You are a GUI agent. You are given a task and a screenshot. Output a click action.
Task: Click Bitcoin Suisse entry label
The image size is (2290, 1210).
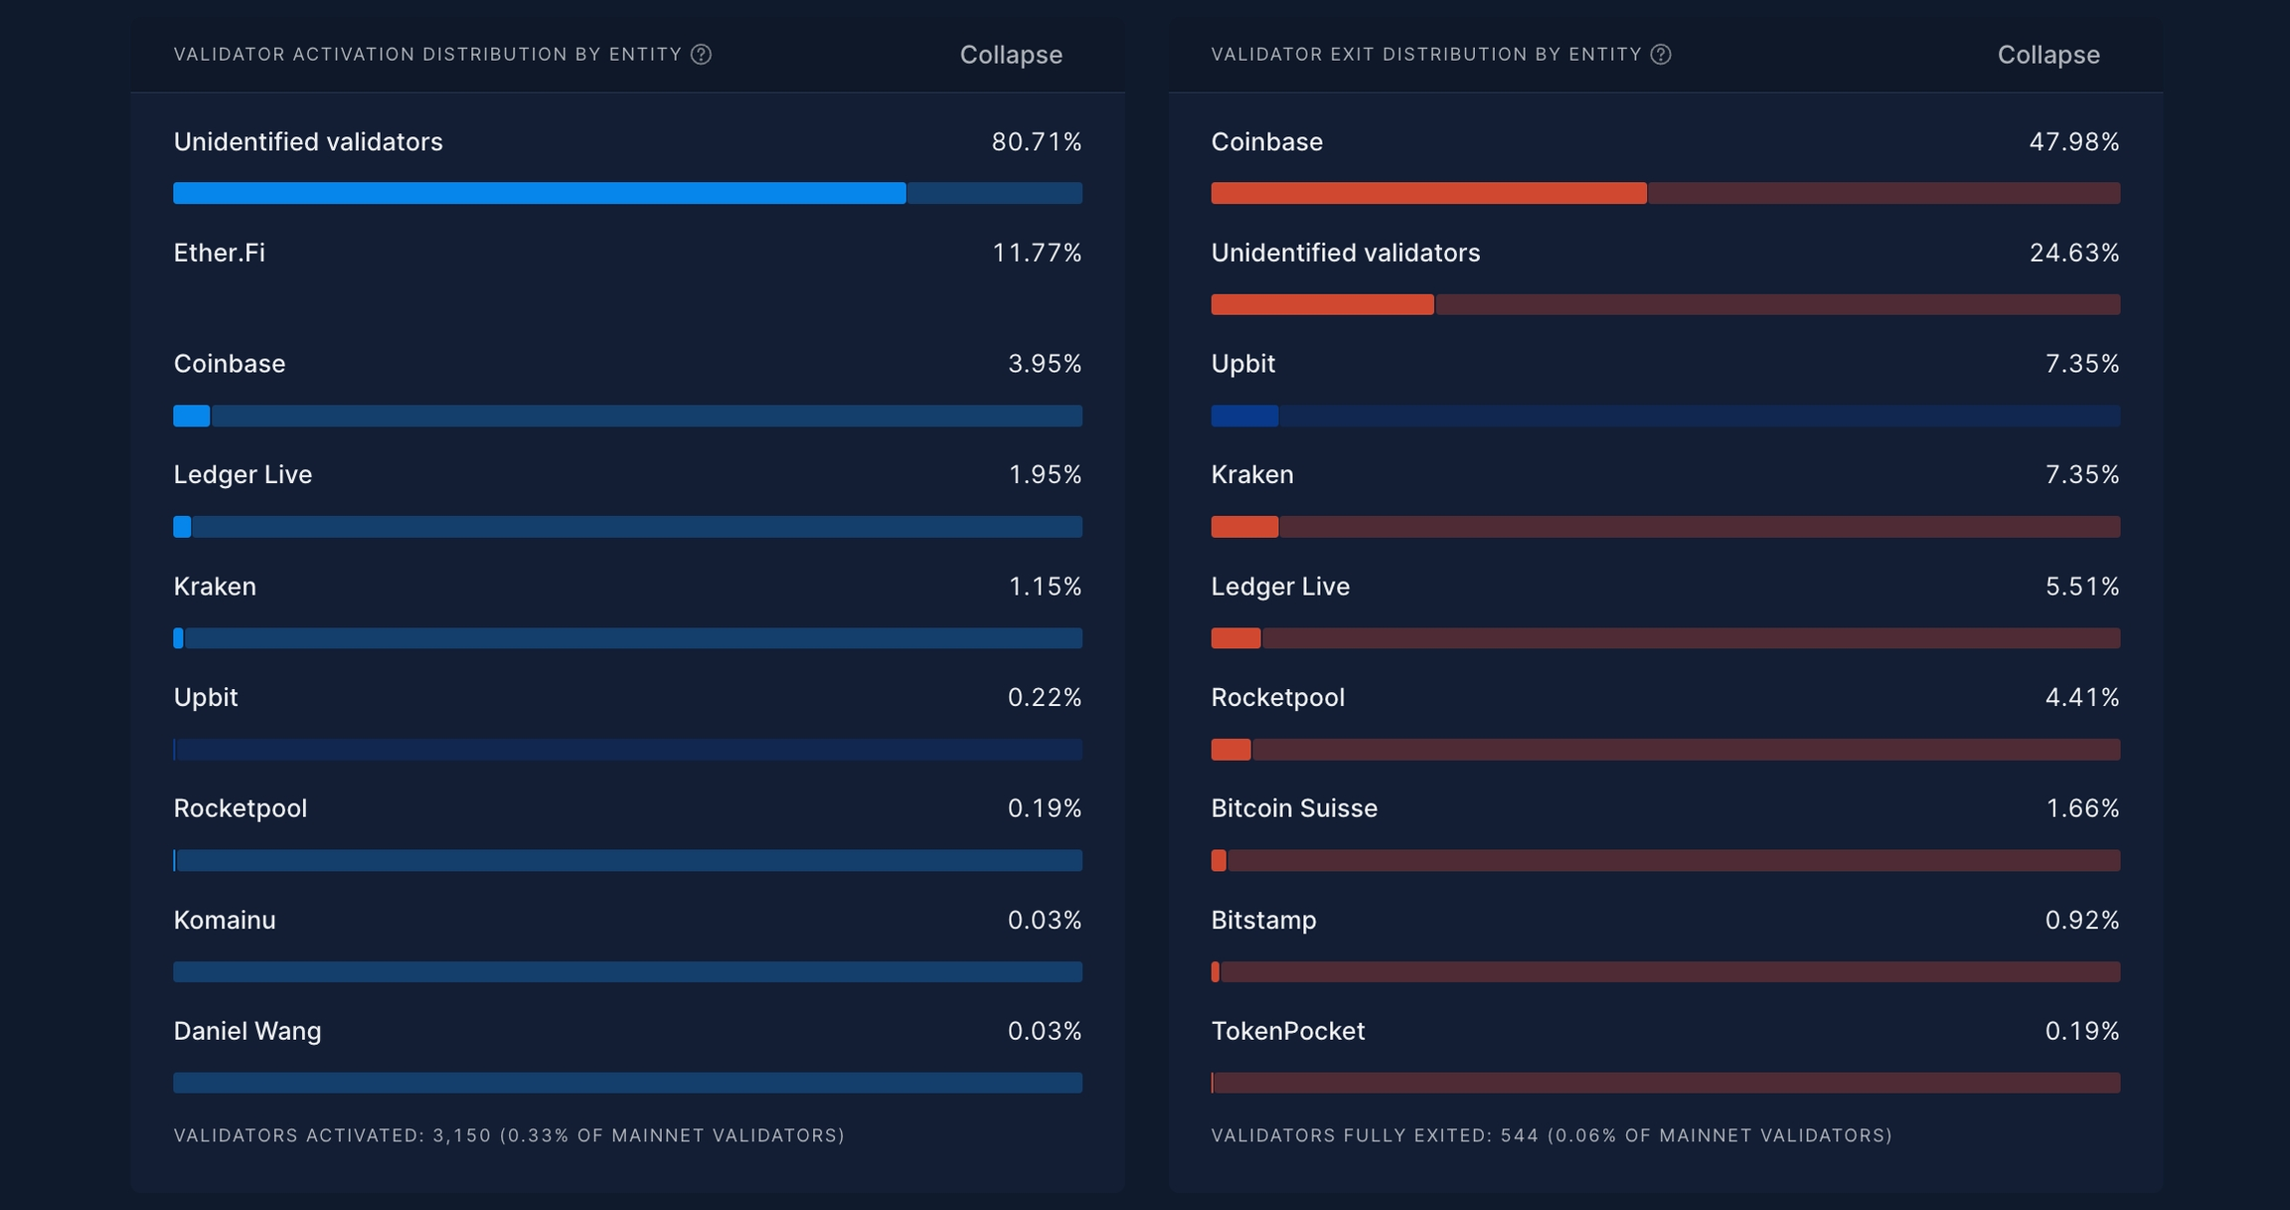click(x=1294, y=808)
